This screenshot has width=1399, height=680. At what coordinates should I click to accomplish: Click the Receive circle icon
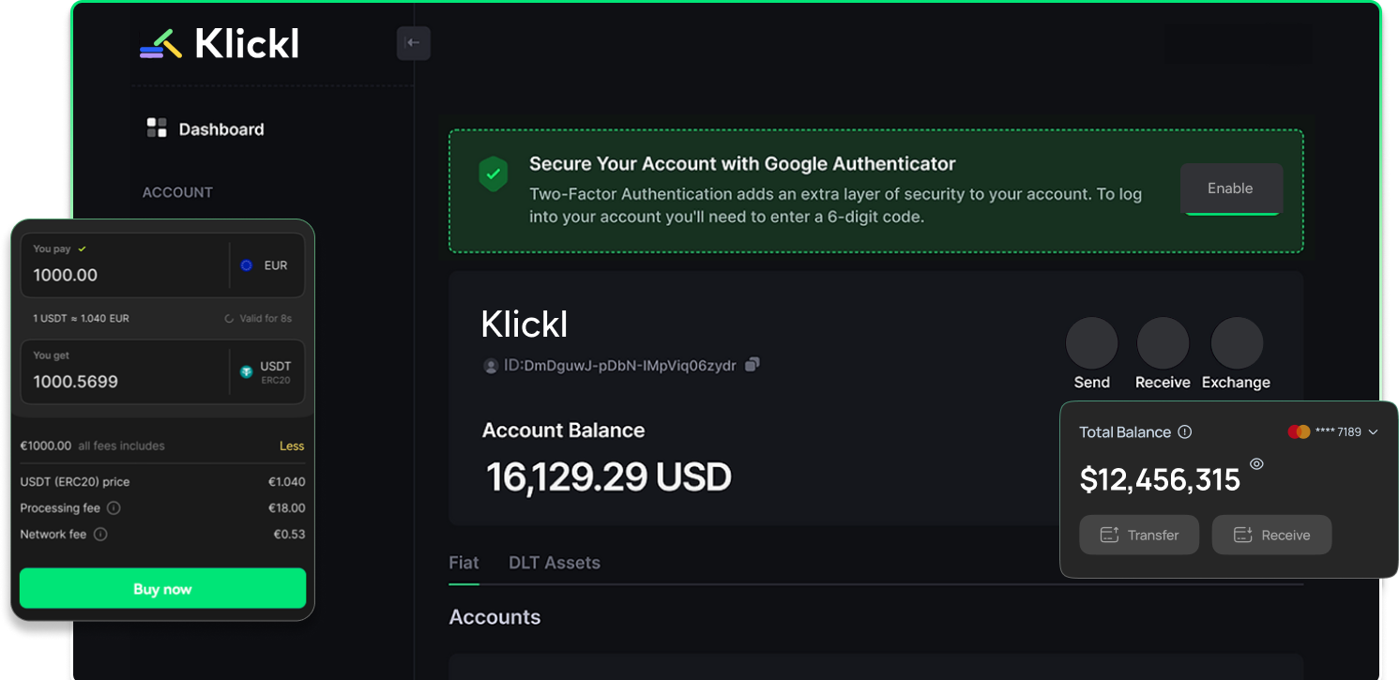[1163, 342]
